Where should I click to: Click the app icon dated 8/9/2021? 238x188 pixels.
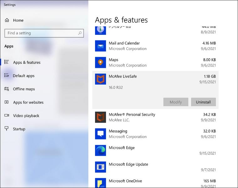tap(100, 30)
